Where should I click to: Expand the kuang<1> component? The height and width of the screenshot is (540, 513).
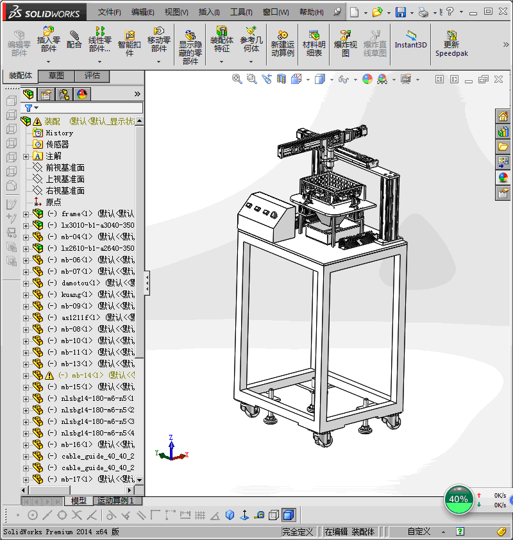point(26,295)
